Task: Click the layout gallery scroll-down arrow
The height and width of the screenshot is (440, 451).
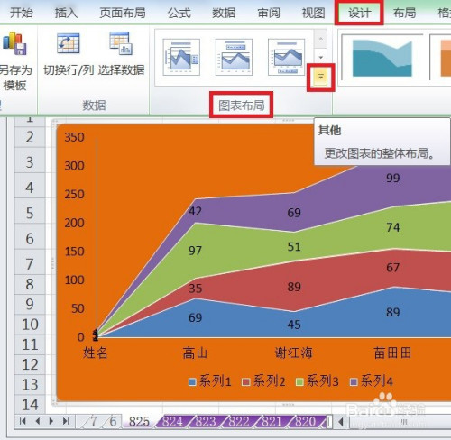Action: point(321,57)
